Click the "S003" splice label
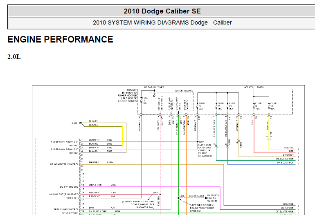315x215 pixels. (155, 193)
